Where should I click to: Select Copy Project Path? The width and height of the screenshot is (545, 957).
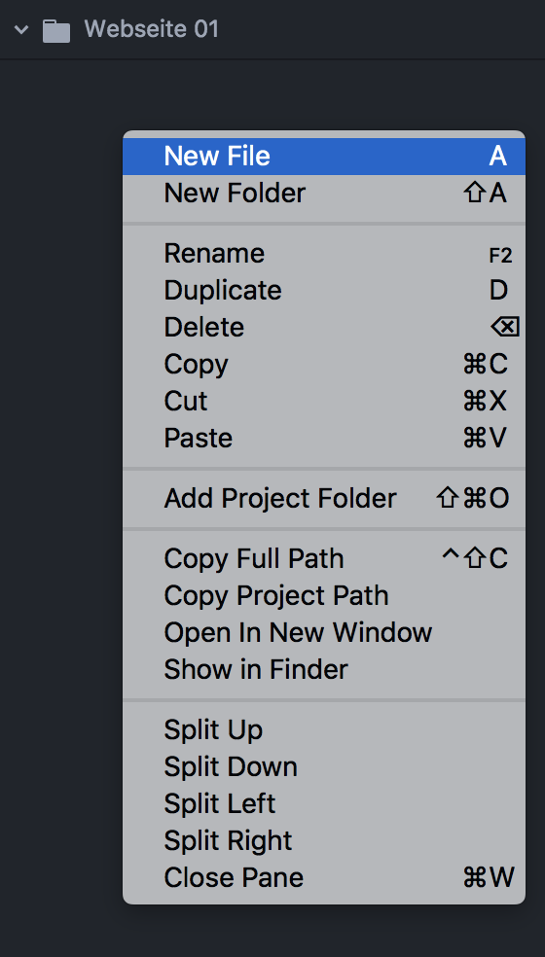tap(324, 595)
